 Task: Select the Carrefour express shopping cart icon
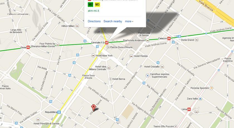pos(147,76)
